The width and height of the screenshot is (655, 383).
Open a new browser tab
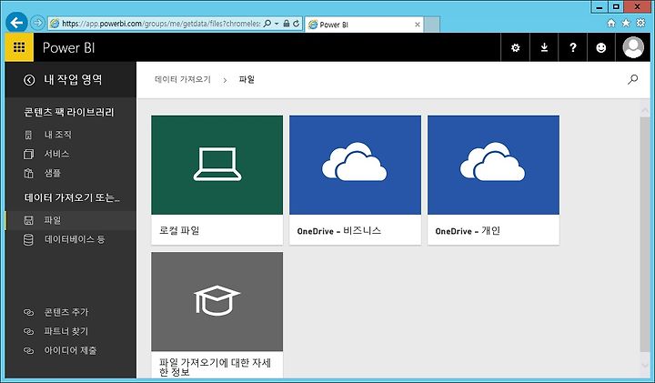431,25
